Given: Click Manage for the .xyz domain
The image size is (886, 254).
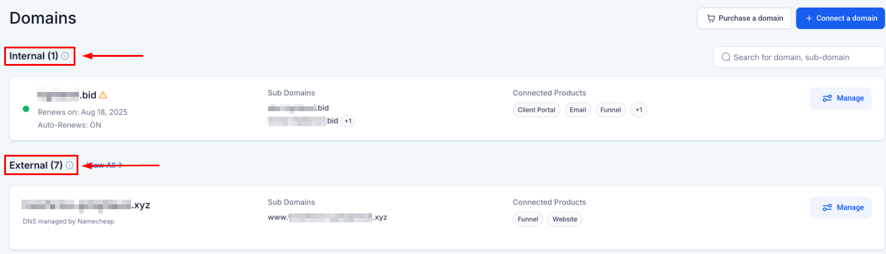Looking at the screenshot, I should click(x=841, y=207).
